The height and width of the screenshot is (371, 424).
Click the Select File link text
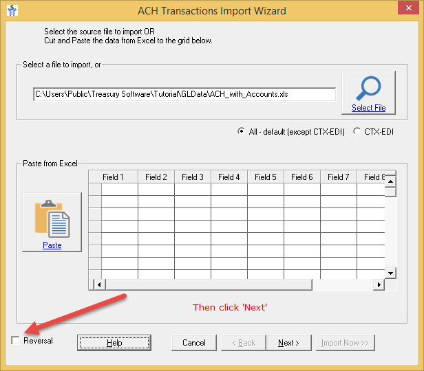(x=368, y=108)
